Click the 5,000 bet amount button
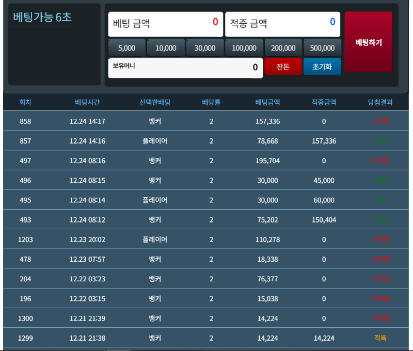The height and width of the screenshot is (351, 413). 126,48
